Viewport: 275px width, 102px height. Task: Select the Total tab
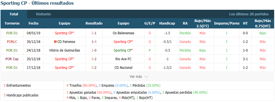14,14
